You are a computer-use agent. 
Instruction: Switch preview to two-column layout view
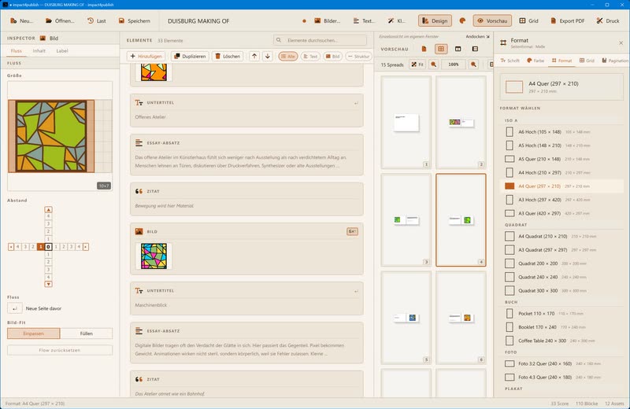click(x=458, y=49)
